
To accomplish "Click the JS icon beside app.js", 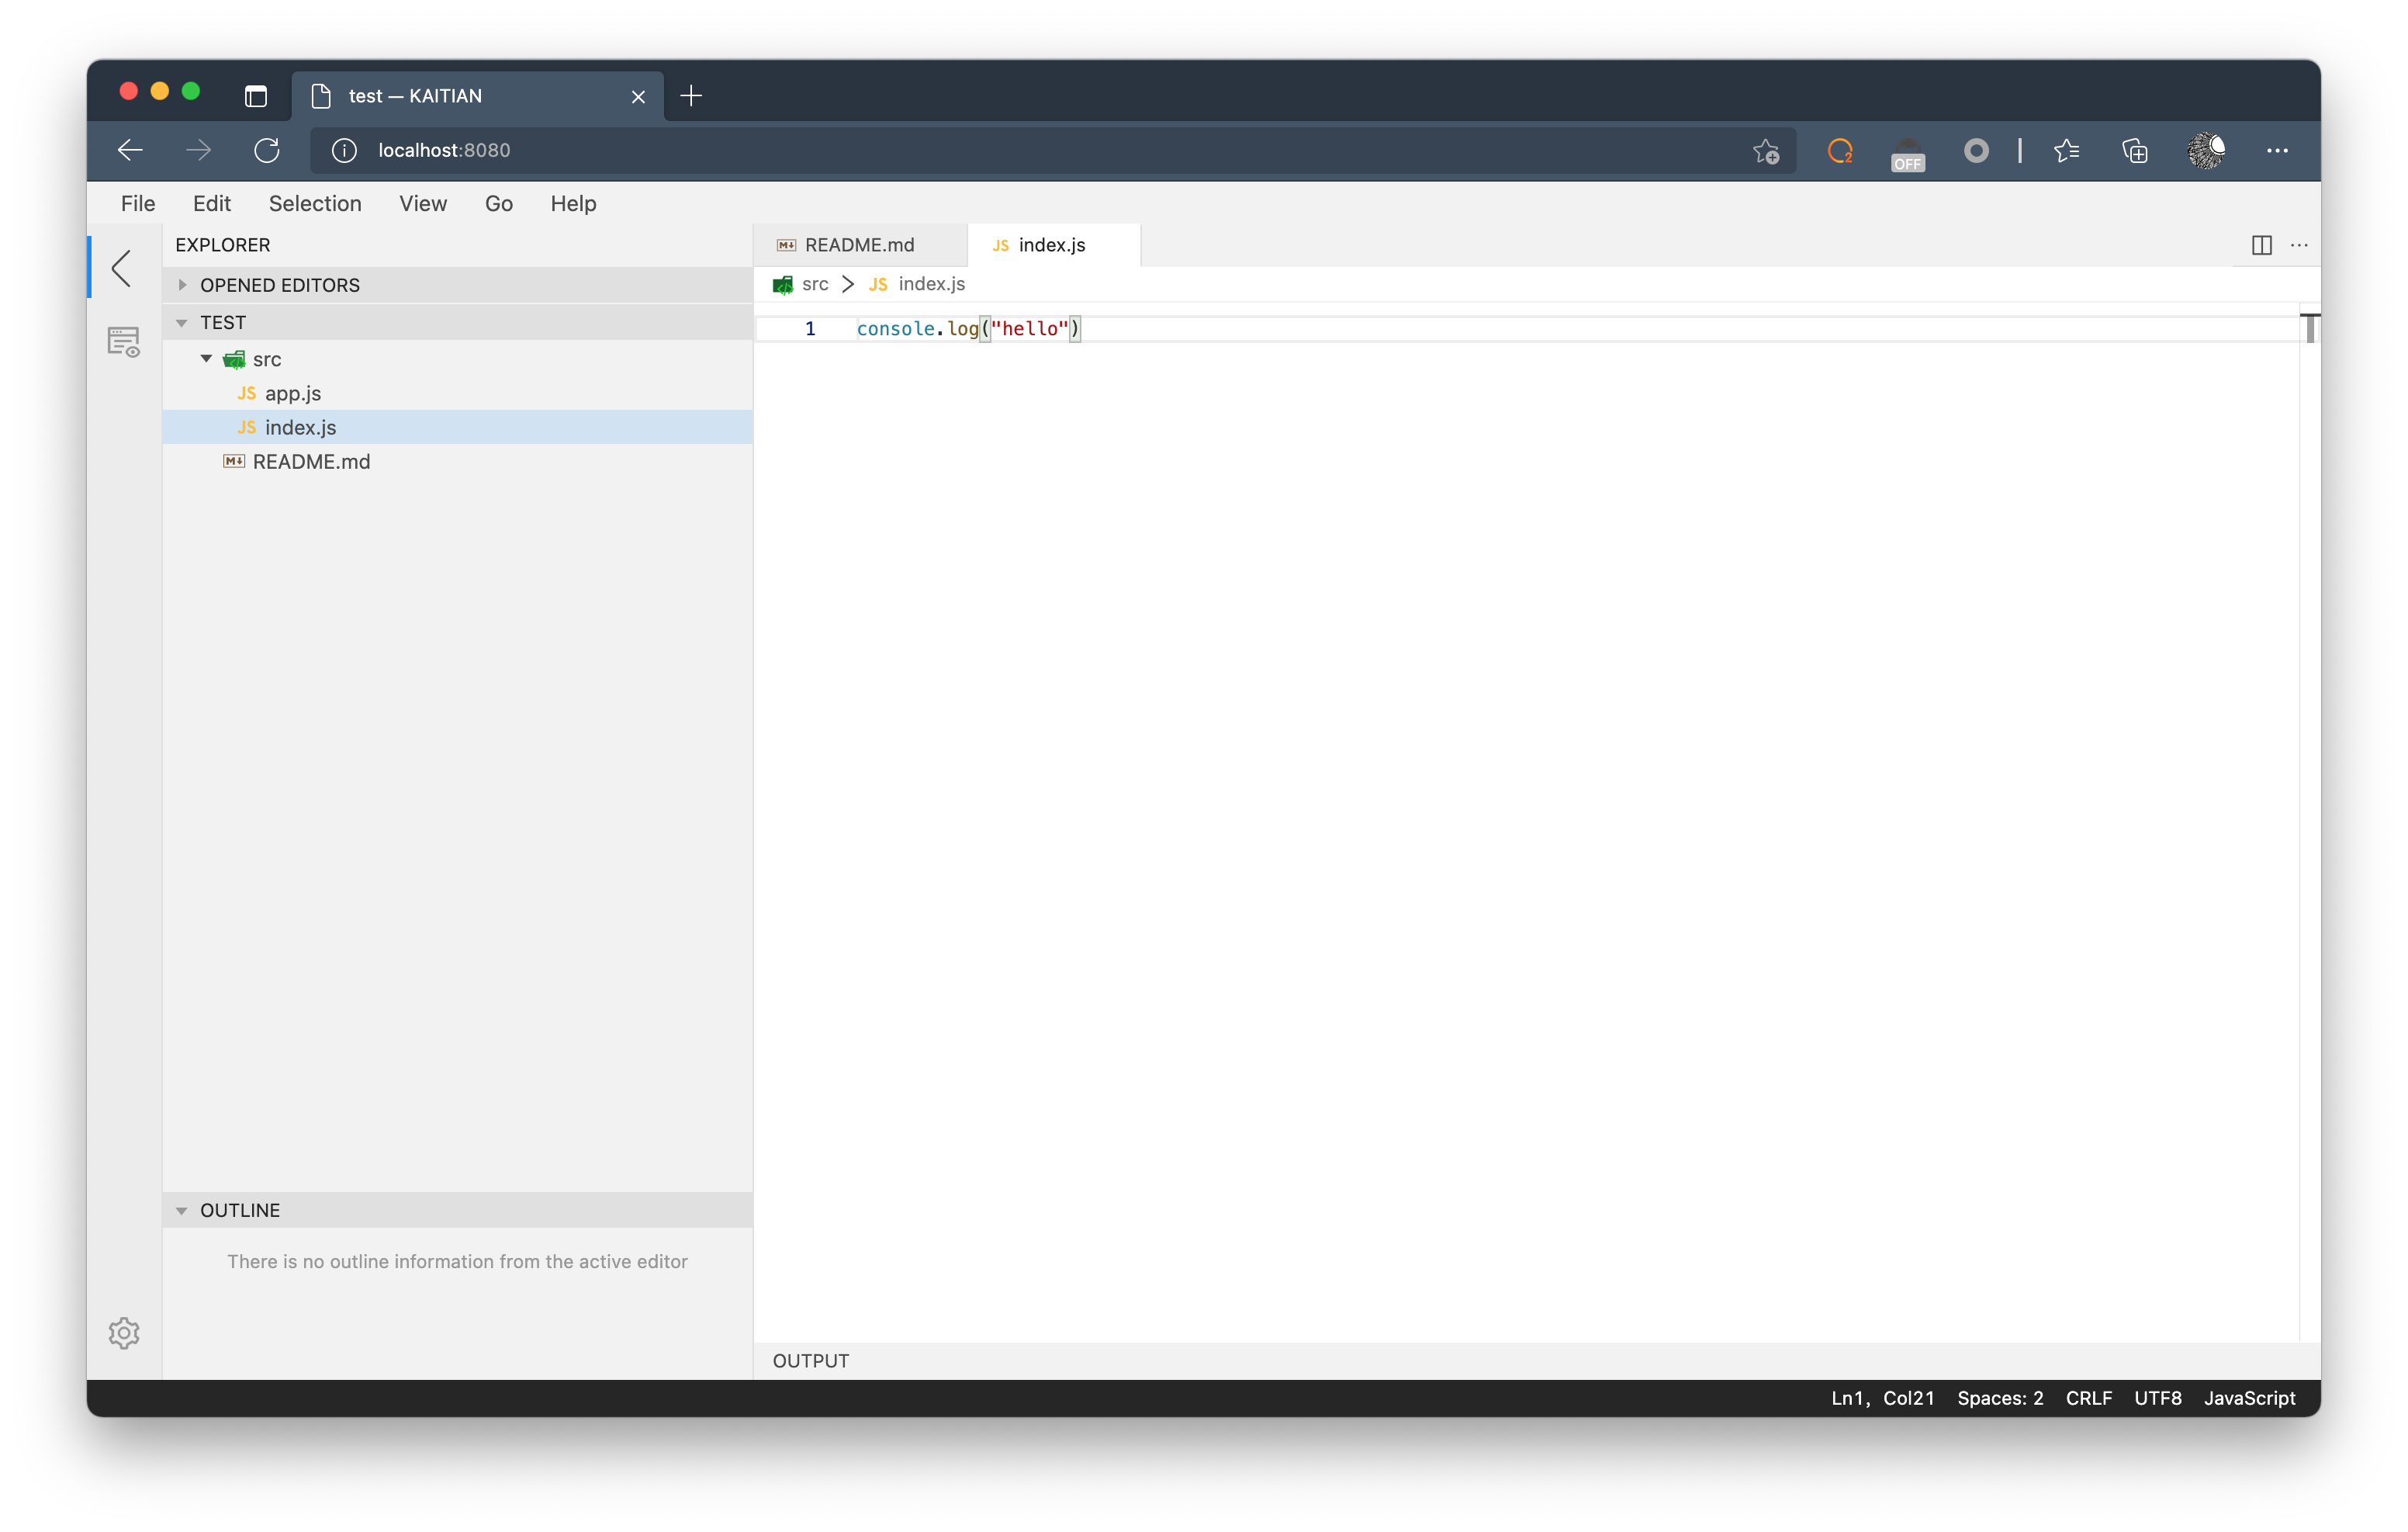I will [x=247, y=393].
